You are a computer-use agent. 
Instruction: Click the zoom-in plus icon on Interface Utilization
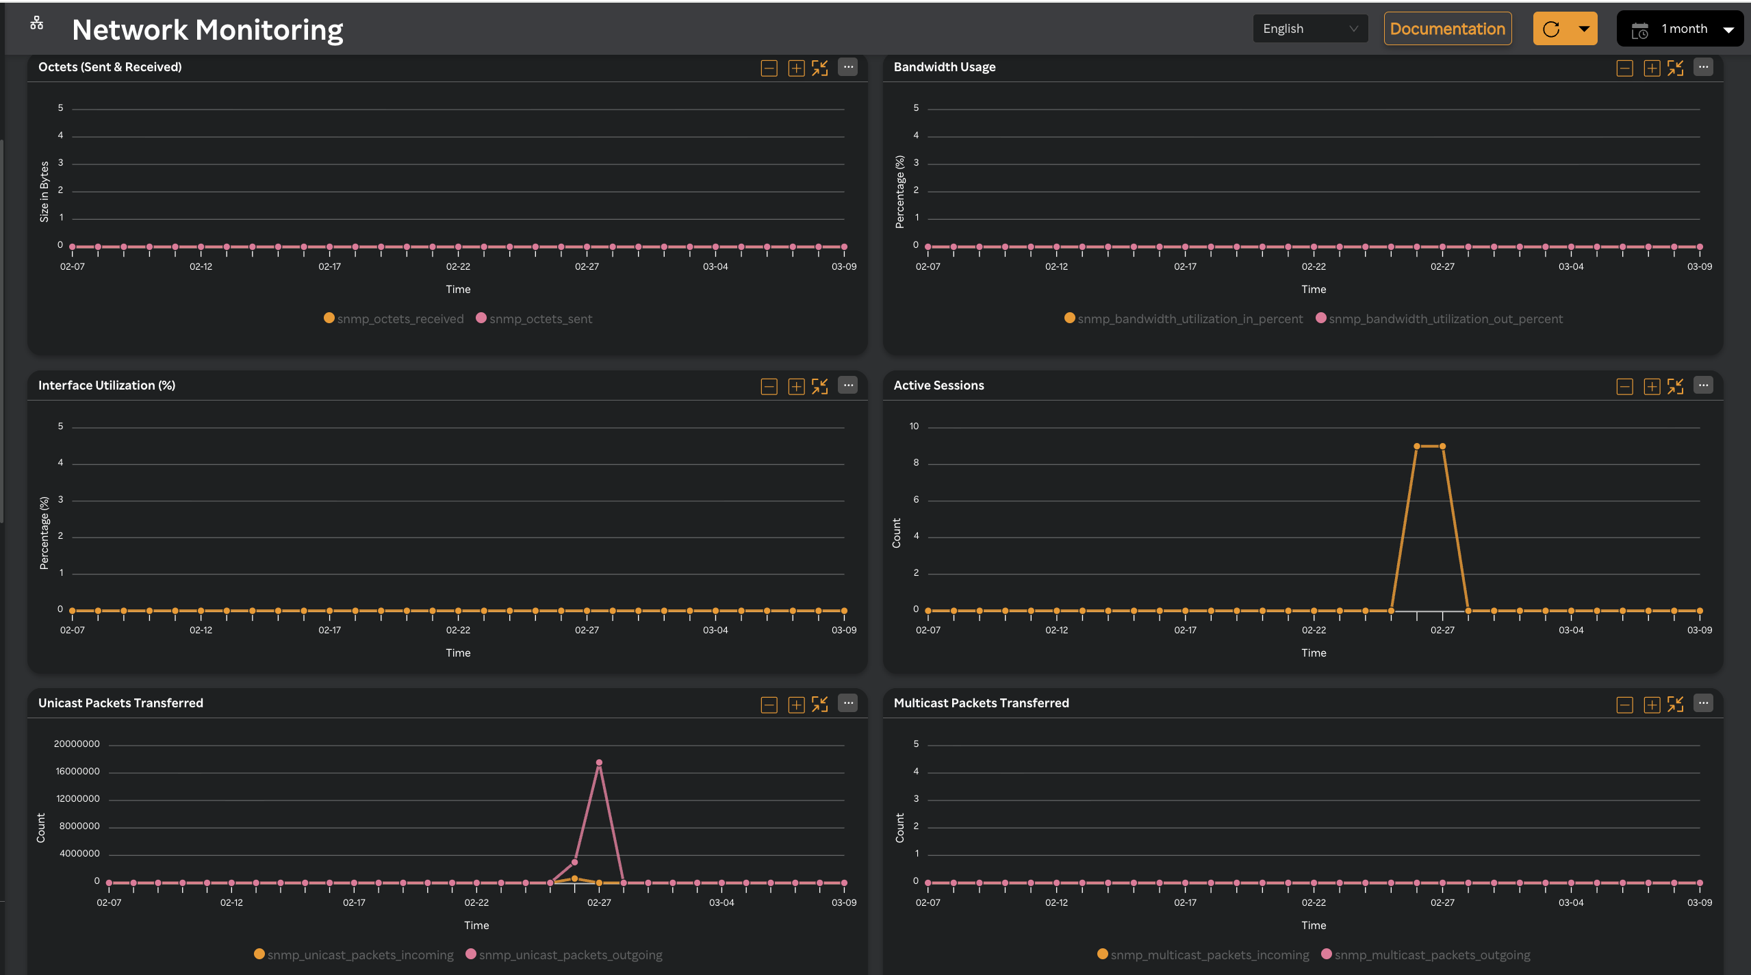pos(795,386)
